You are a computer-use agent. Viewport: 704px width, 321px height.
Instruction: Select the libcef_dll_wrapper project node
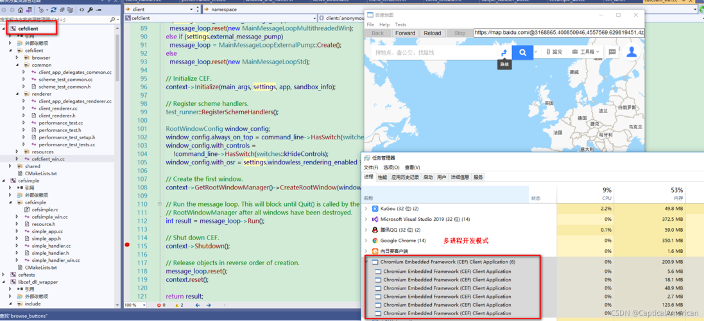[x=38, y=282]
